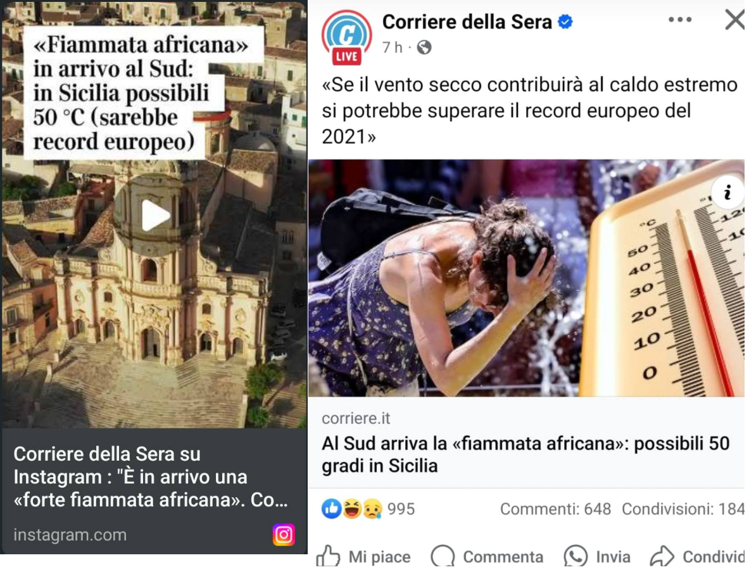The width and height of the screenshot is (749, 572).
Task: Click the thermometer article thumbnail
Action: point(526,278)
